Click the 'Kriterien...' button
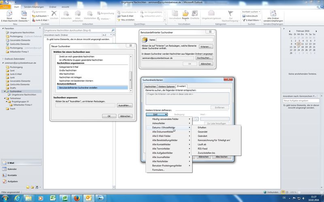The image size is (324, 202). (206, 47)
